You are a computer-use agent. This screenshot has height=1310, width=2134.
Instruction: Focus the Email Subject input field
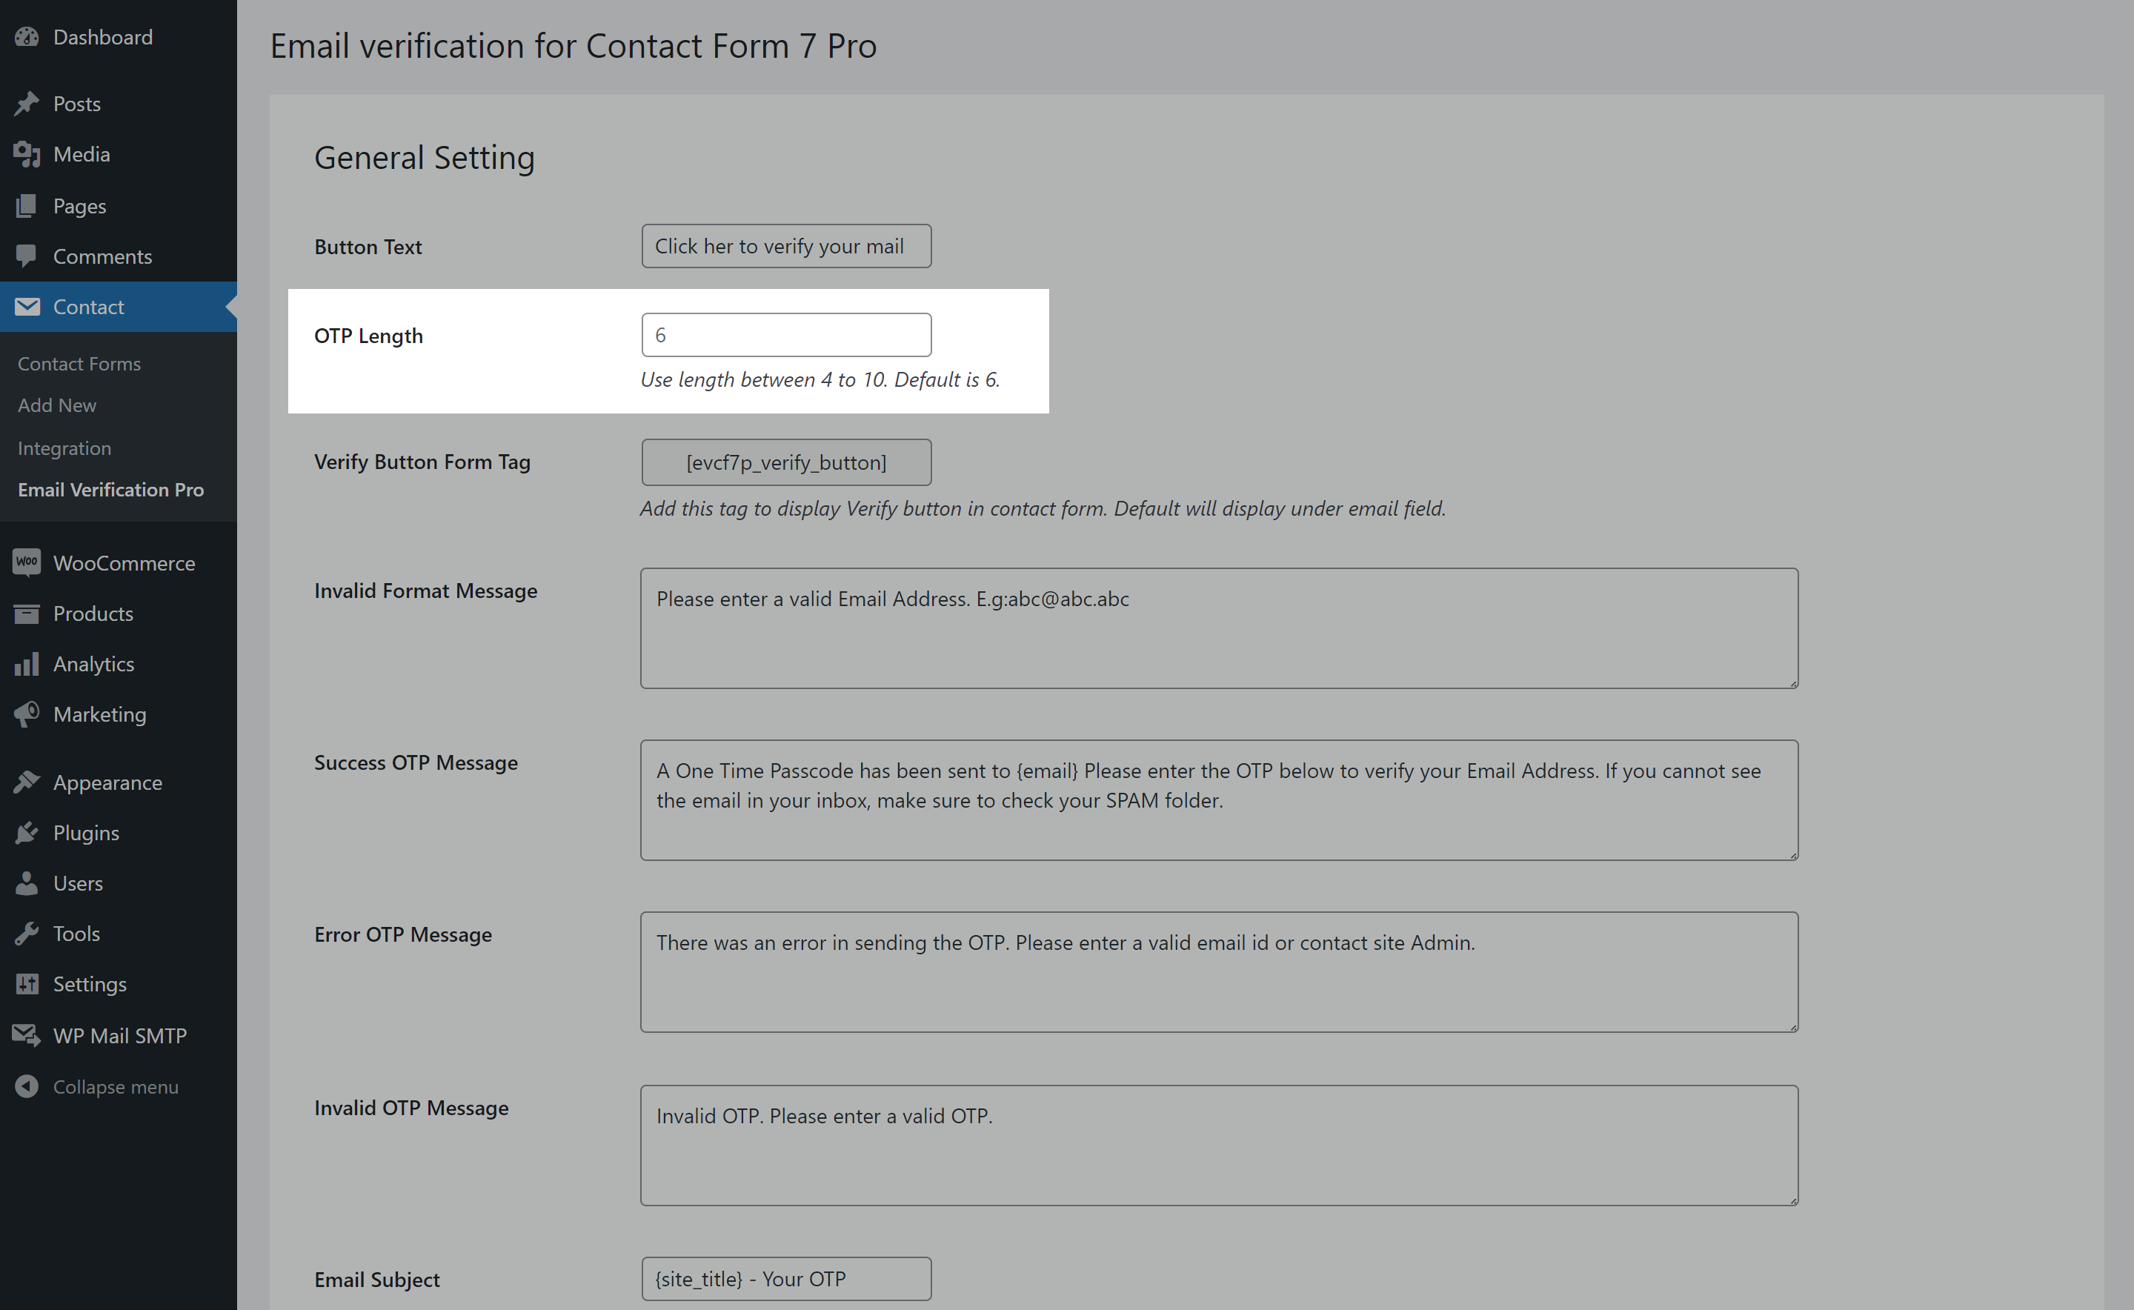coord(786,1279)
